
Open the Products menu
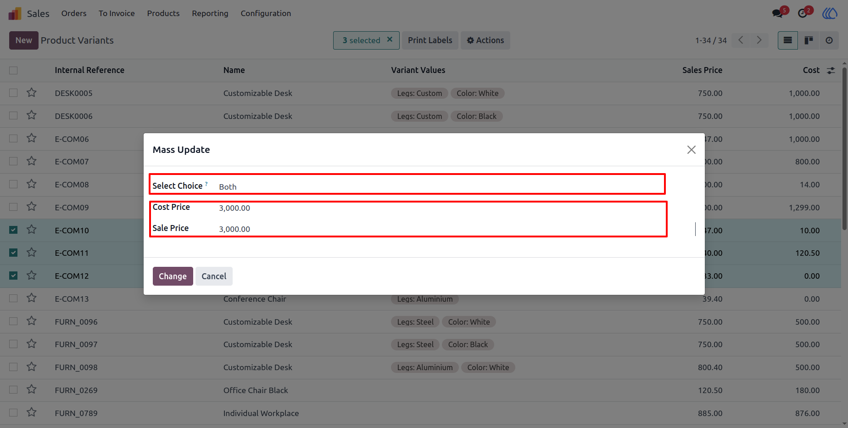point(163,13)
